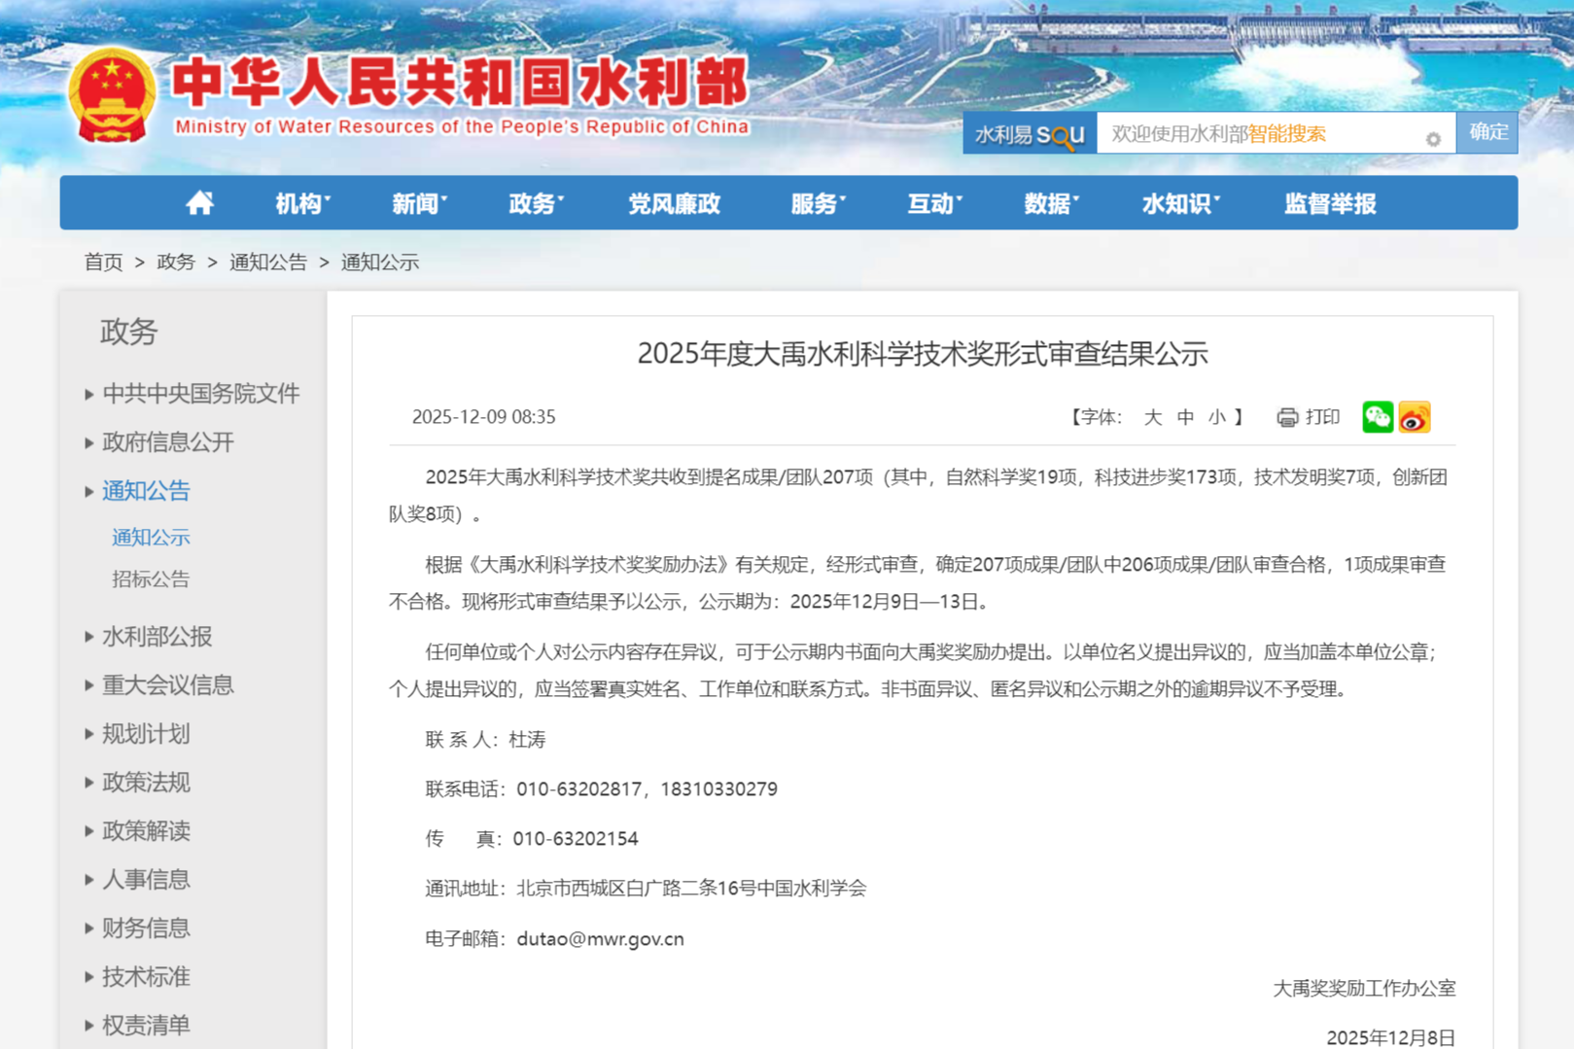Share article via WeChat icon
The width and height of the screenshot is (1574, 1049).
coord(1377,417)
